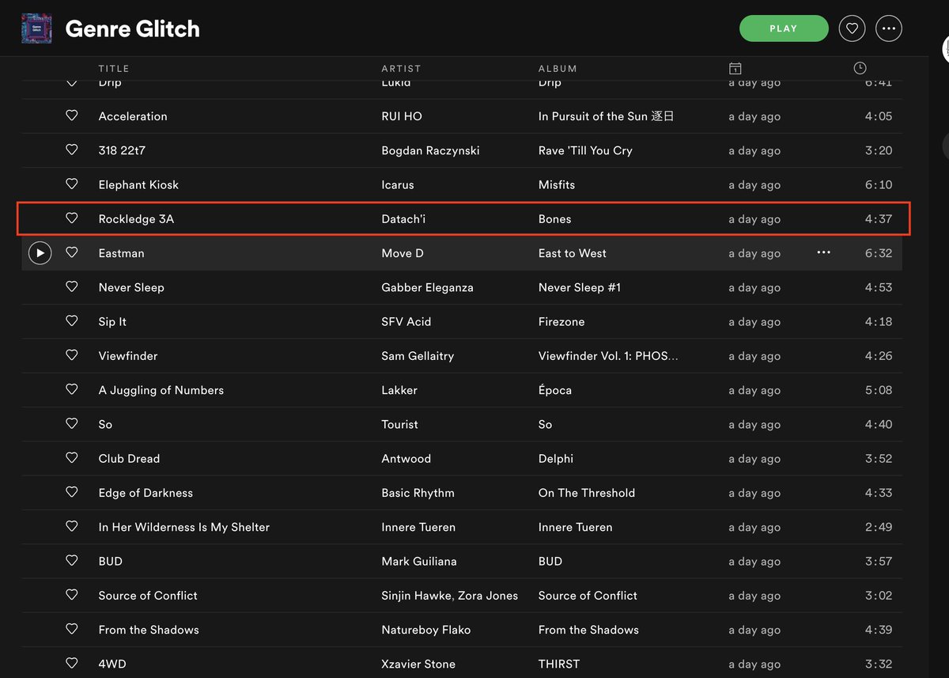949x678 pixels.
Task: Open artist Basic Rhythm
Action: (418, 493)
